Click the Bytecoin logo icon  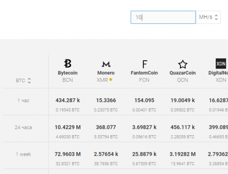point(67,63)
